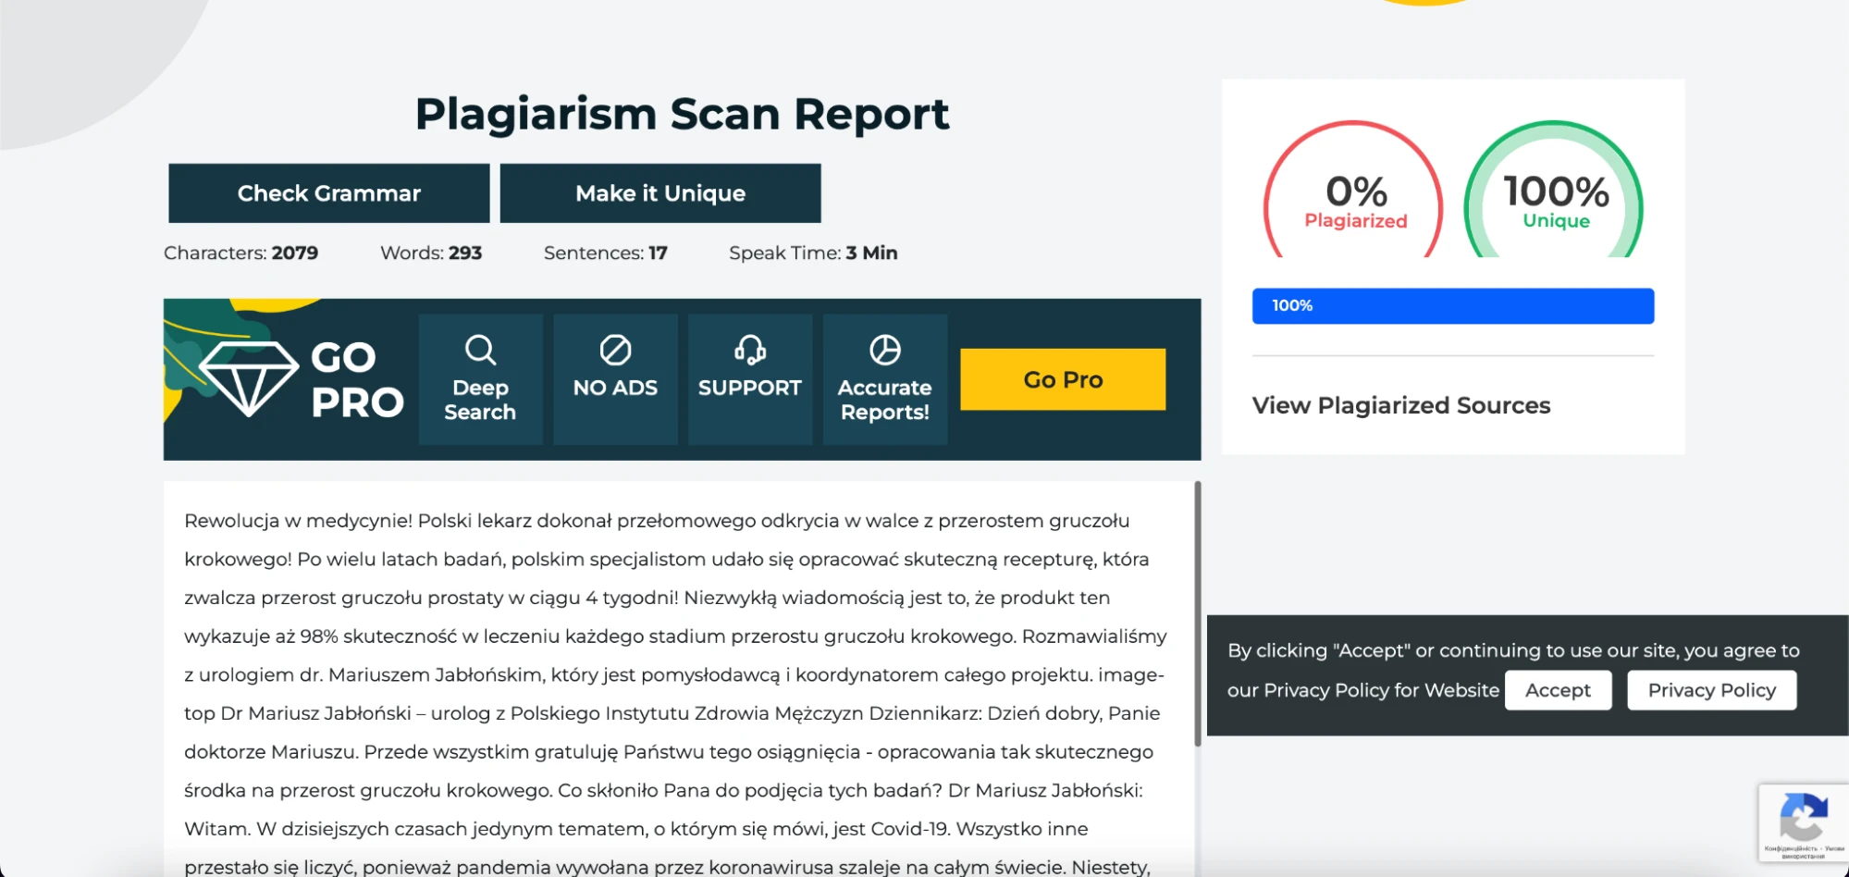Click the Deep Search label
Viewport: 1849px width, 877px height.
[x=480, y=400]
